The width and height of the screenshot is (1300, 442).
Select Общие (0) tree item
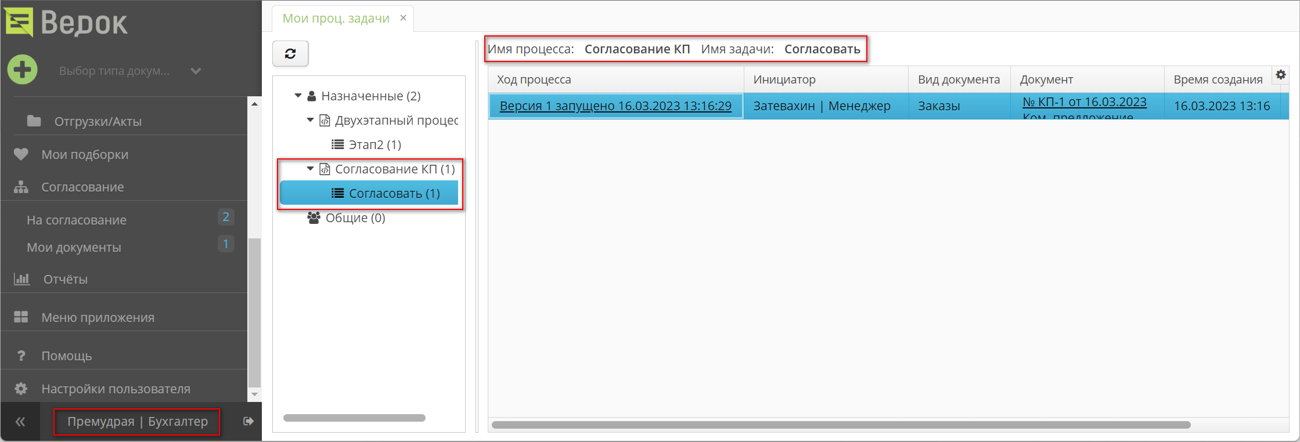click(x=355, y=218)
